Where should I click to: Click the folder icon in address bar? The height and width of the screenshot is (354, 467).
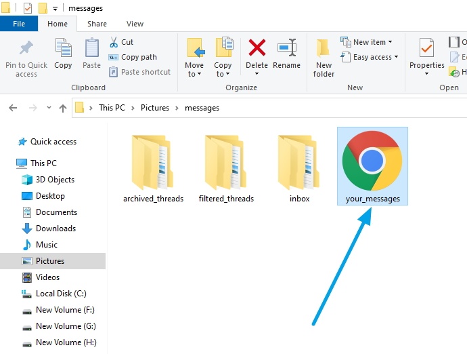pyautogui.click(x=79, y=107)
